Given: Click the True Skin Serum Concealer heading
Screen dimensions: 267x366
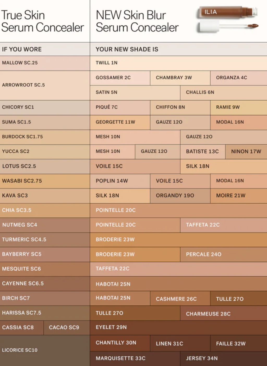Looking at the screenshot, I should click(x=42, y=21).
